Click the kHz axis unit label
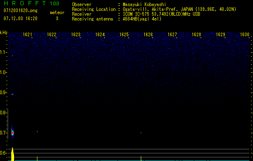This screenshot has height=161, width=253. (x=4, y=33)
